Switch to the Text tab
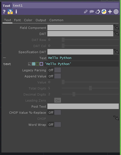This screenshot has height=155, width=121. point(7,20)
